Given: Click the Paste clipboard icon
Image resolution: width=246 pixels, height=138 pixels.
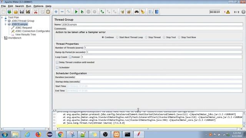Looking at the screenshot, I should point(48,12).
